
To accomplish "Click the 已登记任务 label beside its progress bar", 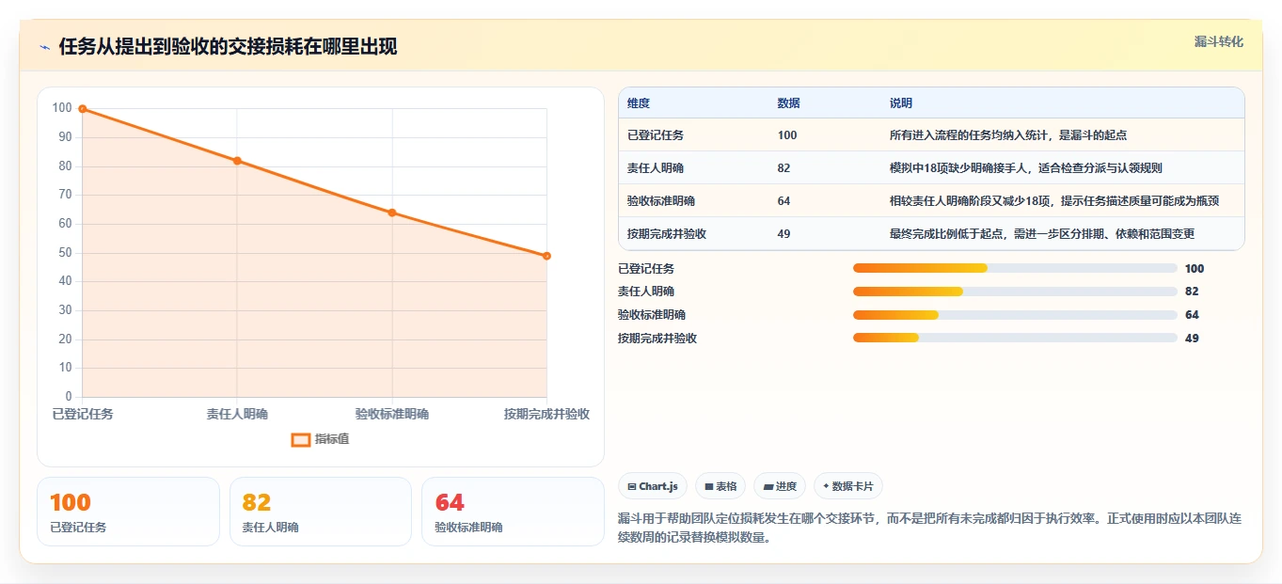I will (646, 269).
